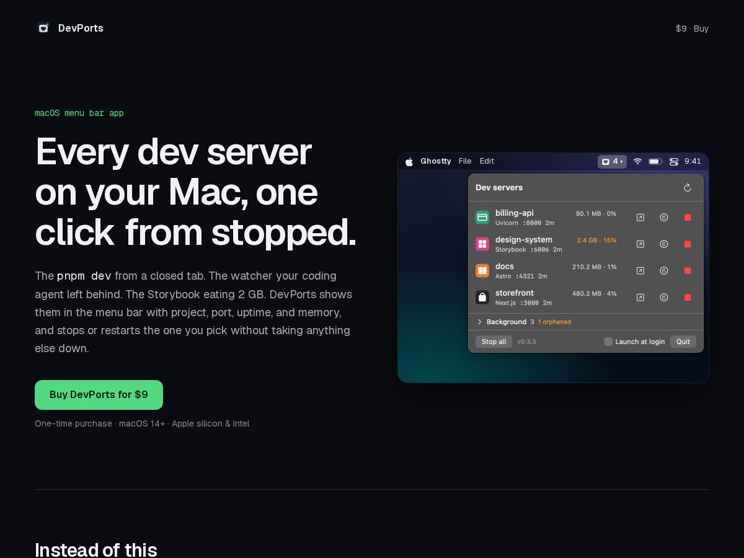Click the $9 · Buy header link
Image resolution: width=744 pixels, height=558 pixels.
692,29
